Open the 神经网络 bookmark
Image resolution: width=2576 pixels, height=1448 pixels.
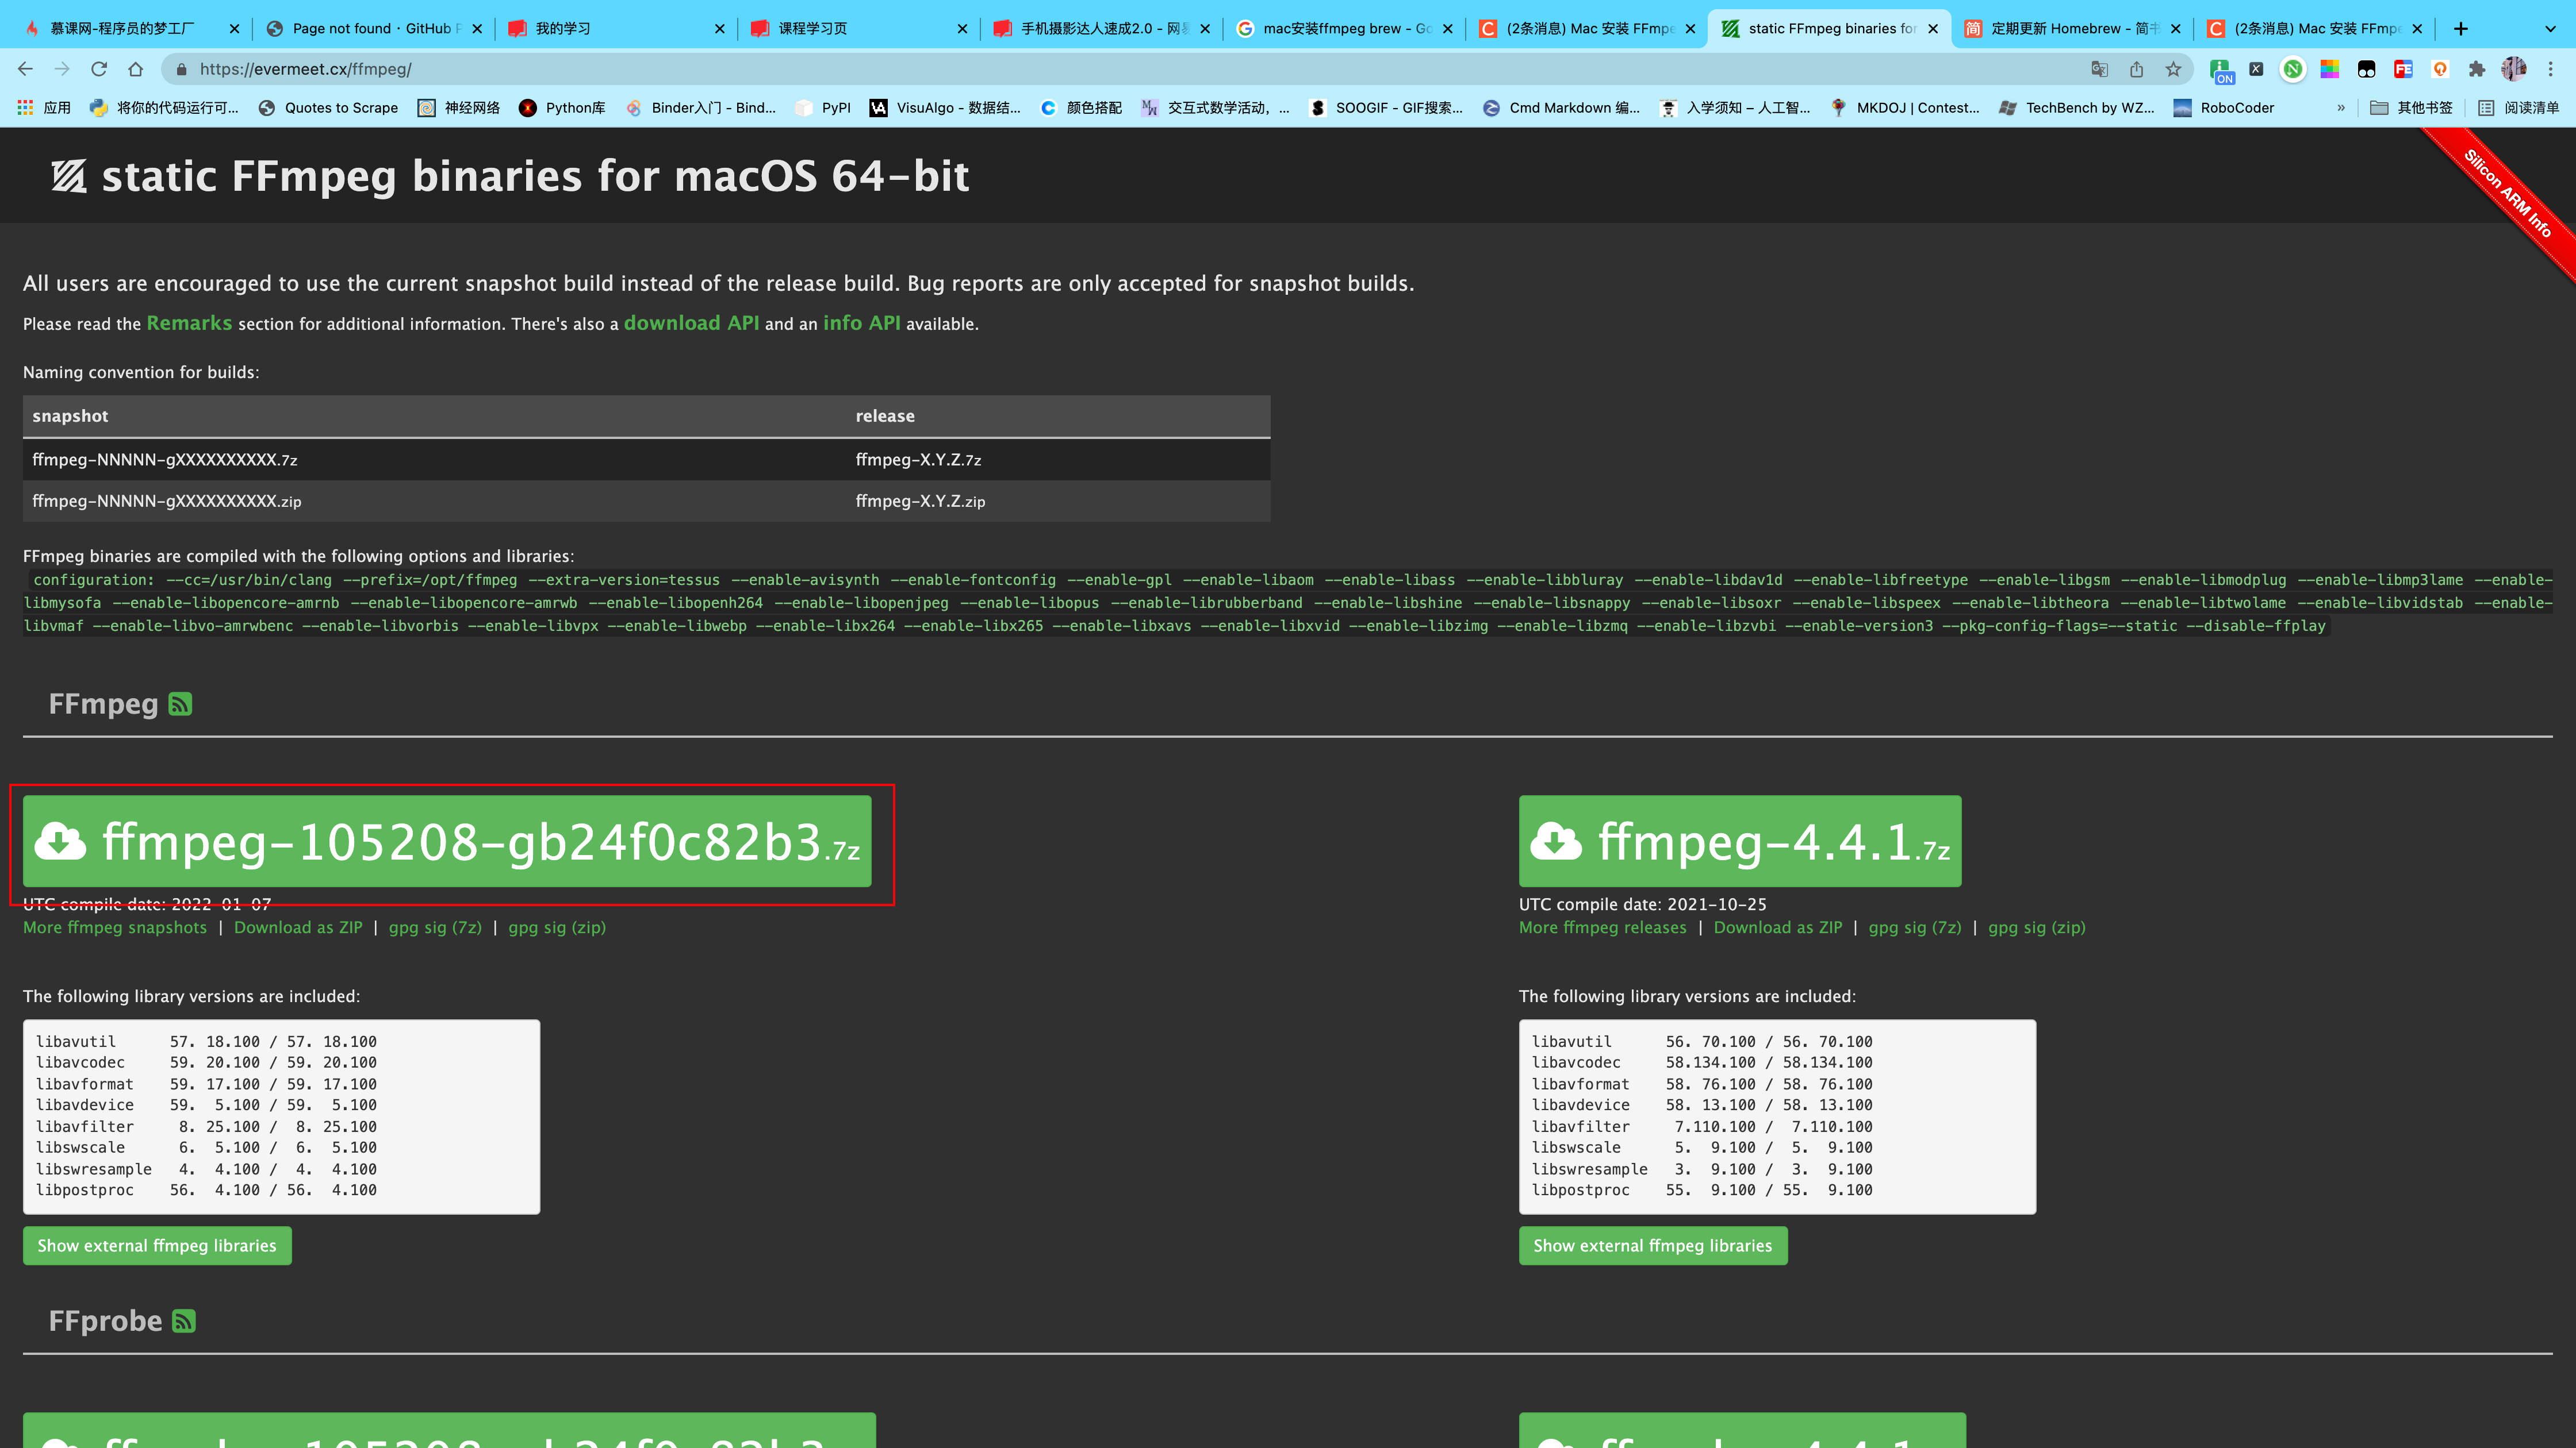click(459, 108)
